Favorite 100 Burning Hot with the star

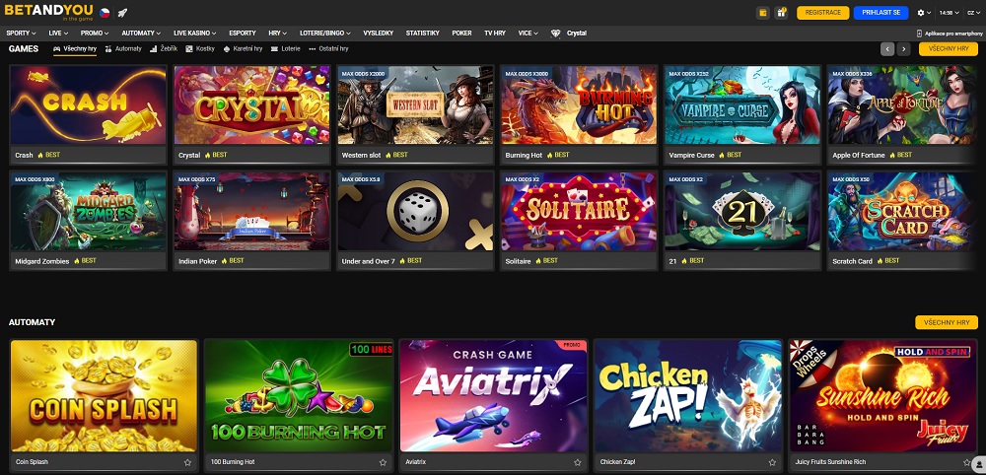click(x=383, y=462)
